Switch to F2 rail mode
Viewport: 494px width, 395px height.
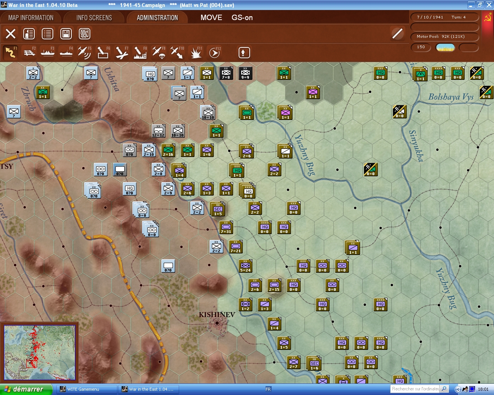click(x=29, y=52)
